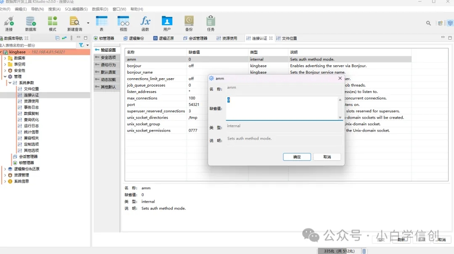Click the 刷新 refresh button at bottom

click(401, 240)
